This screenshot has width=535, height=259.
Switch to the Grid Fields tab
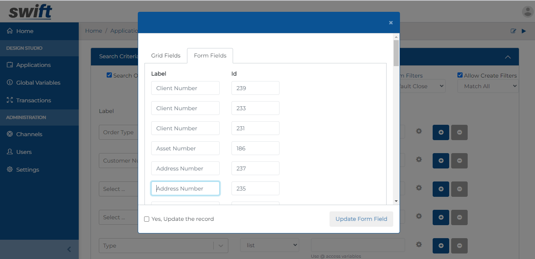[x=165, y=55]
